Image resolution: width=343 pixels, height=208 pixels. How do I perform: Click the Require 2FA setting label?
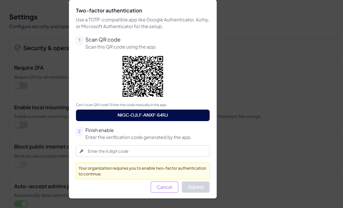[x=29, y=68]
